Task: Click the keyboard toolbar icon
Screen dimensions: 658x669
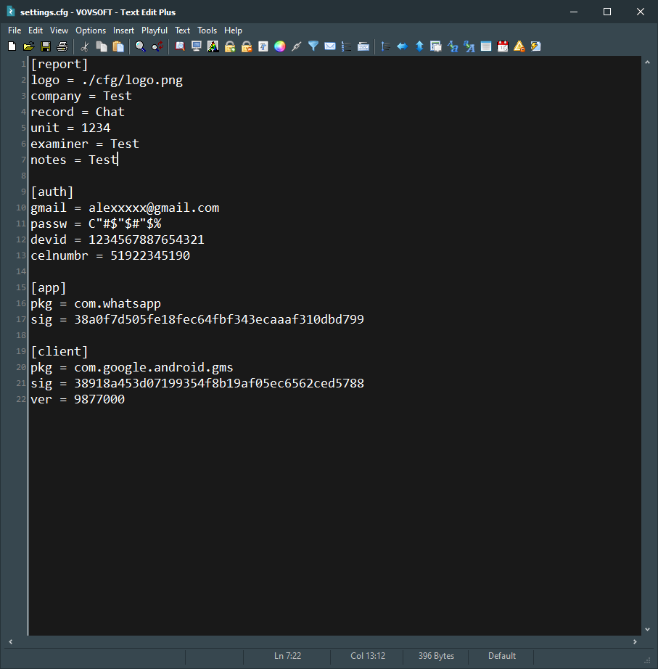Action: [363, 46]
